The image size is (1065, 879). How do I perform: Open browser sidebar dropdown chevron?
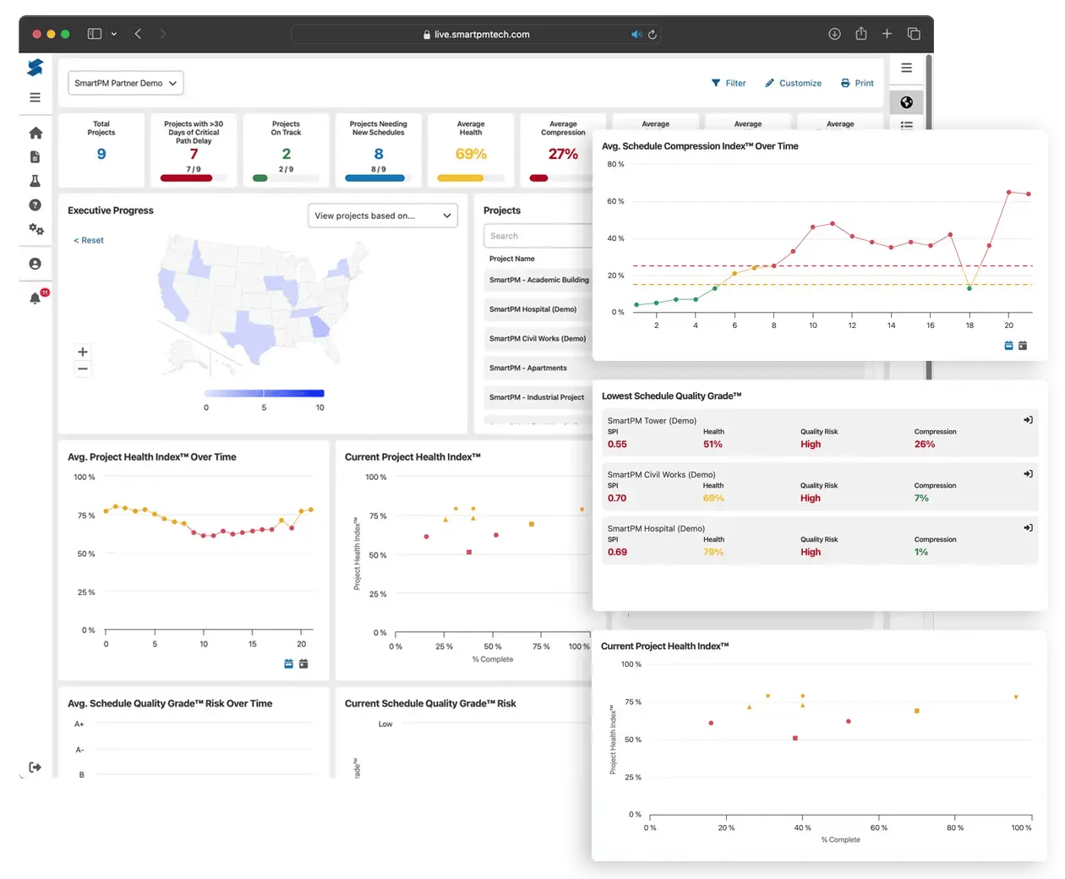pyautogui.click(x=113, y=34)
